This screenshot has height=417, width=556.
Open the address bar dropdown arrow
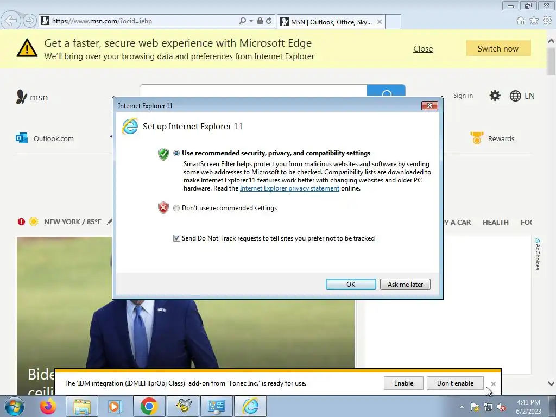click(251, 21)
